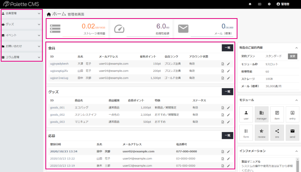View entry from 2020/10/23 13:34
Screen dimensions: 301x172
coord(223,152)
